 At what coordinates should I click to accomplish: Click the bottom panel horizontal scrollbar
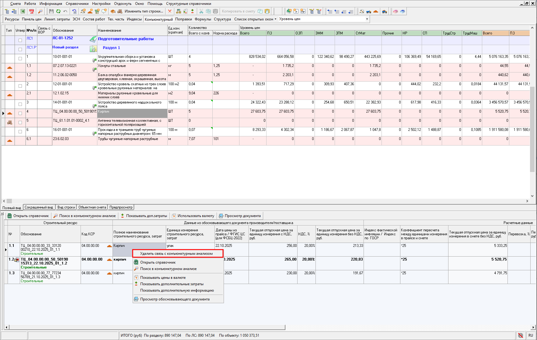(x=146, y=327)
